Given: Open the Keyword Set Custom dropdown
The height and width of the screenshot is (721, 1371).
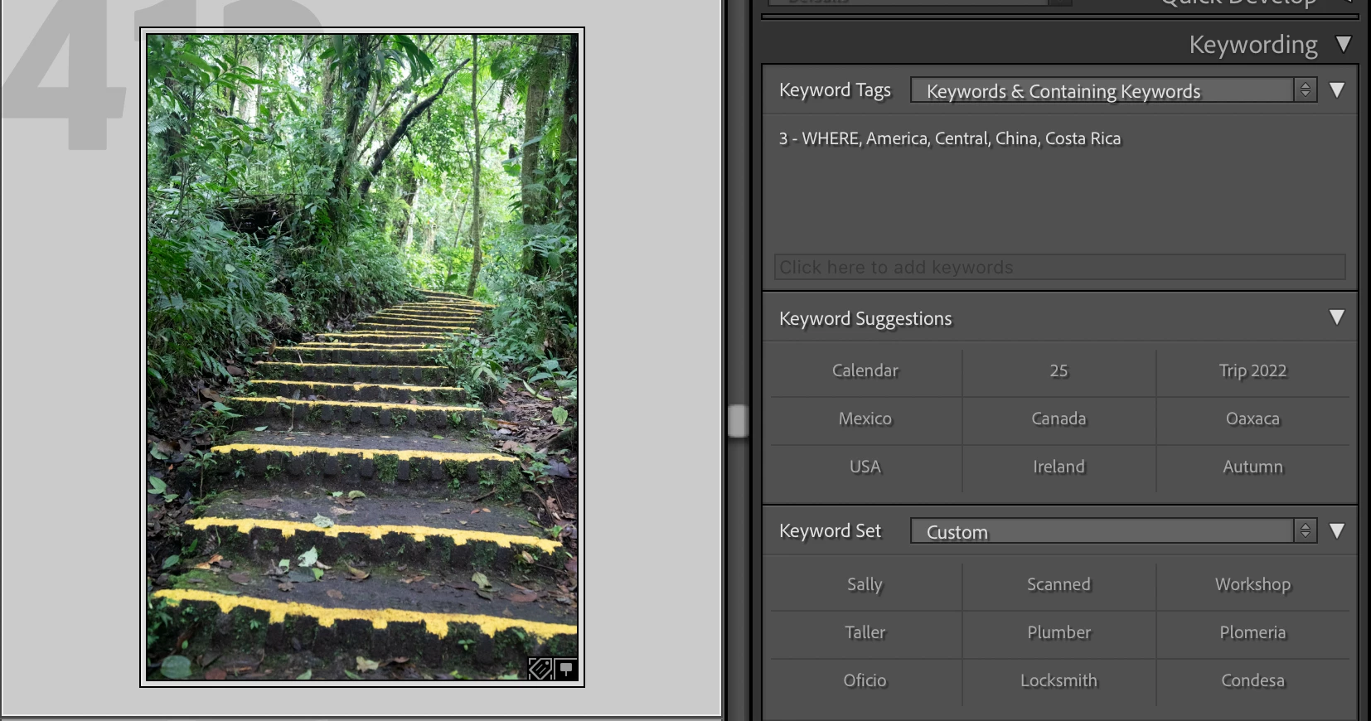Looking at the screenshot, I should (x=1113, y=531).
